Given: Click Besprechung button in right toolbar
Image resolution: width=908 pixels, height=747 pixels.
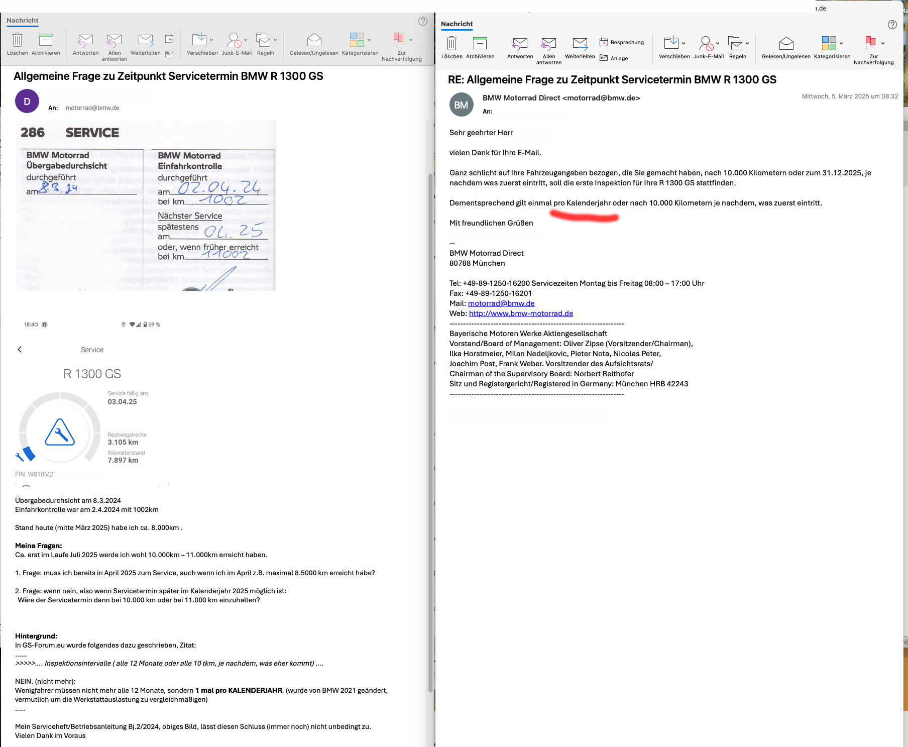Looking at the screenshot, I should (x=622, y=43).
